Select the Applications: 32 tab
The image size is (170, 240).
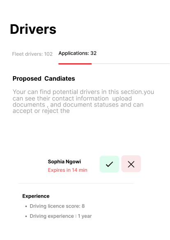pyautogui.click(x=78, y=53)
